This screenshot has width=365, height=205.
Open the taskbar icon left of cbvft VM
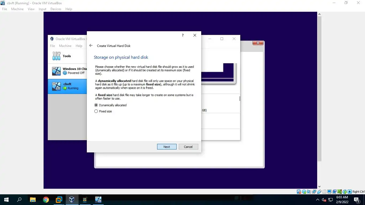[85, 199]
